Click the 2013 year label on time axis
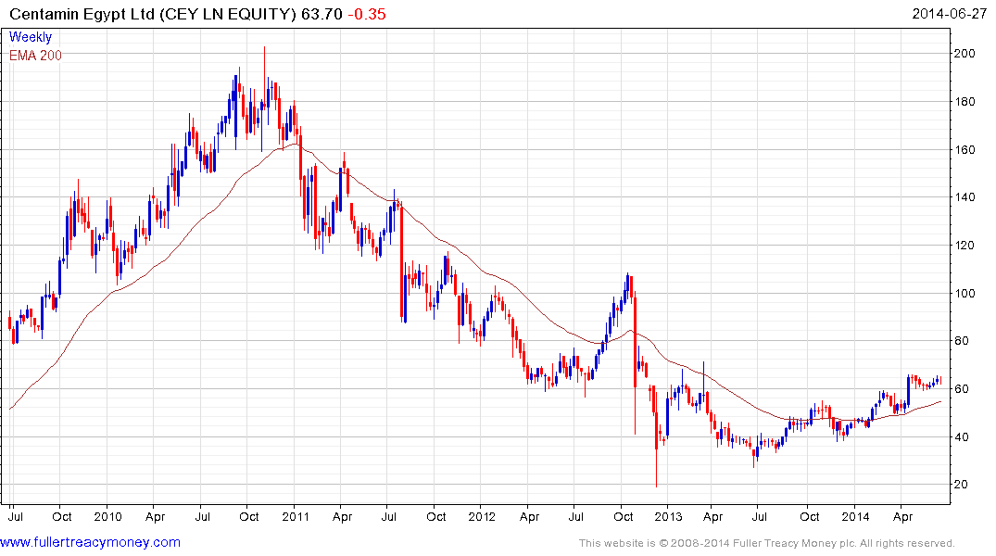Screen dimensions: 996x556 (x=668, y=516)
